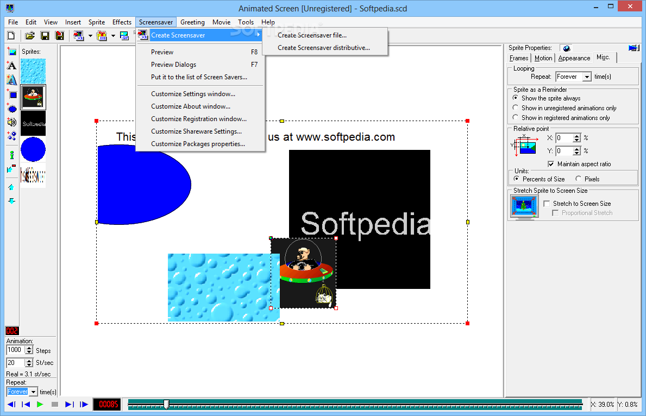Click the Add 3D text sprite icon
This screenshot has width=646, height=416.
(11, 79)
